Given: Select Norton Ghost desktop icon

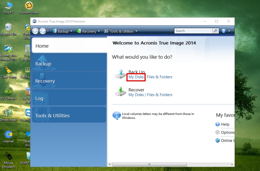Looking at the screenshot, I should [29, 8].
